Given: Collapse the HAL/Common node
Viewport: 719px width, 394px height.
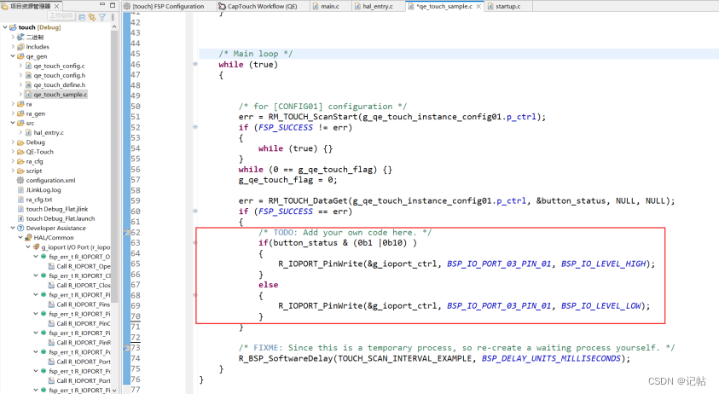Looking at the screenshot, I should point(20,238).
